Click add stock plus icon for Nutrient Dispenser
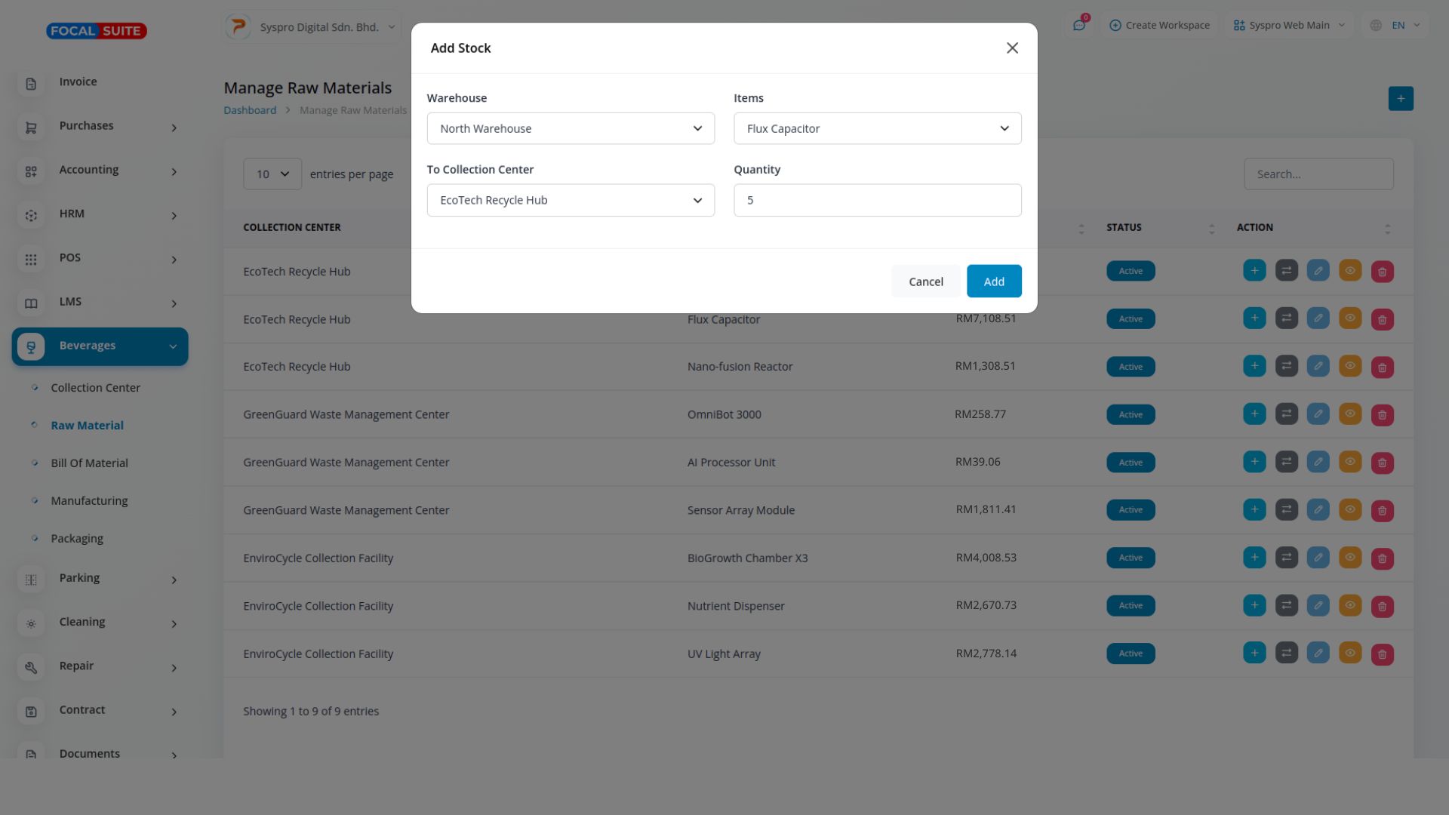This screenshot has height=815, width=1449. point(1254,605)
